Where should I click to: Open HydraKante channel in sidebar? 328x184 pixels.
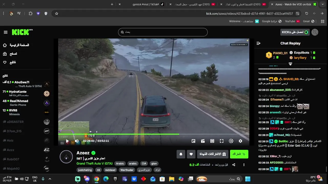(x=26, y=94)
